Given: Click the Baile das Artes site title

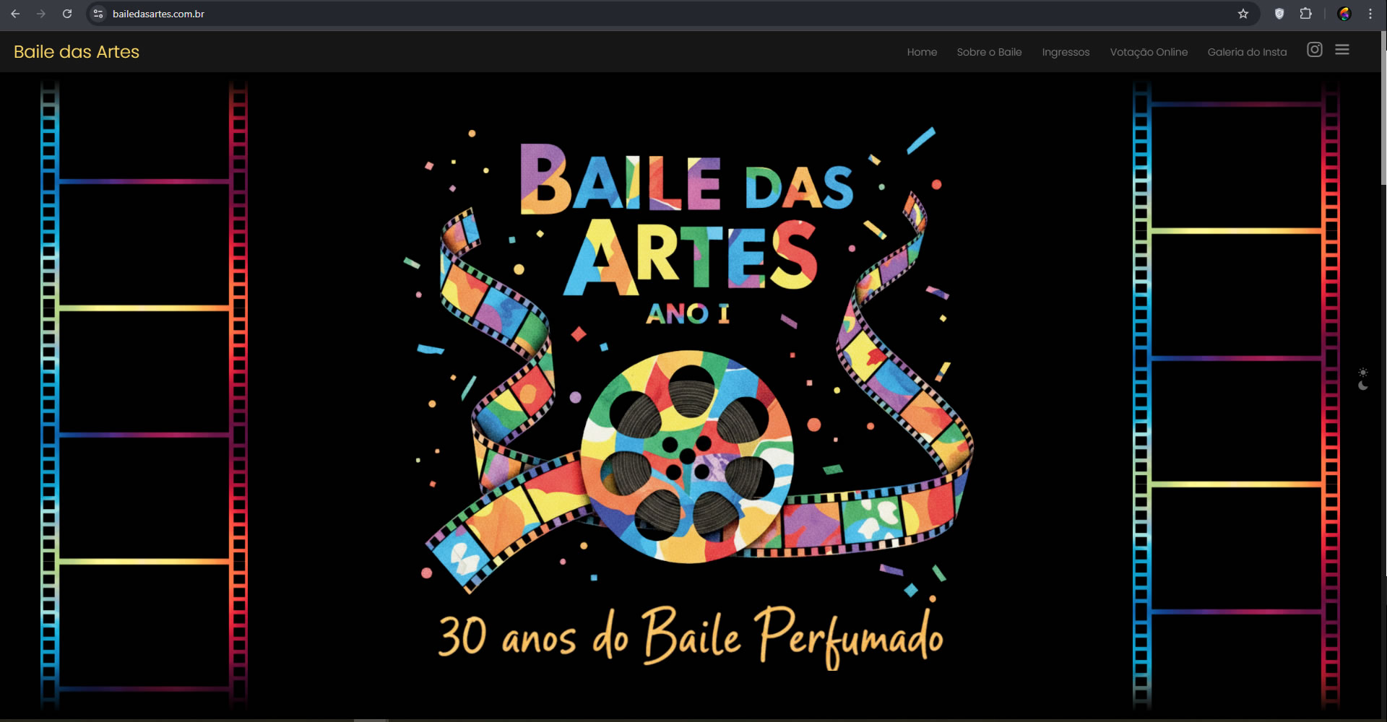Looking at the screenshot, I should click(77, 52).
